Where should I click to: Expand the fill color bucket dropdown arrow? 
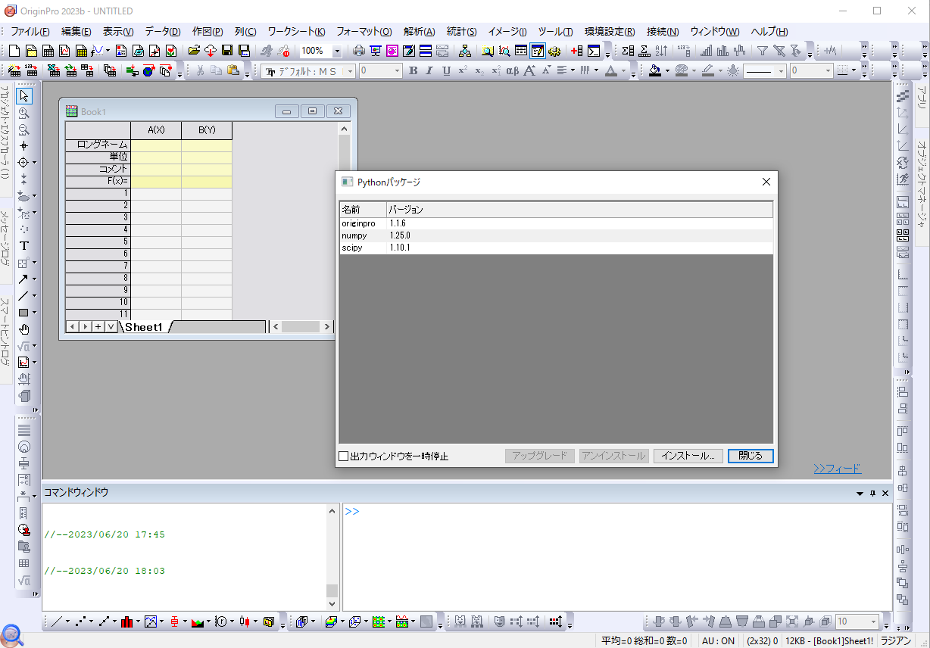(x=667, y=70)
